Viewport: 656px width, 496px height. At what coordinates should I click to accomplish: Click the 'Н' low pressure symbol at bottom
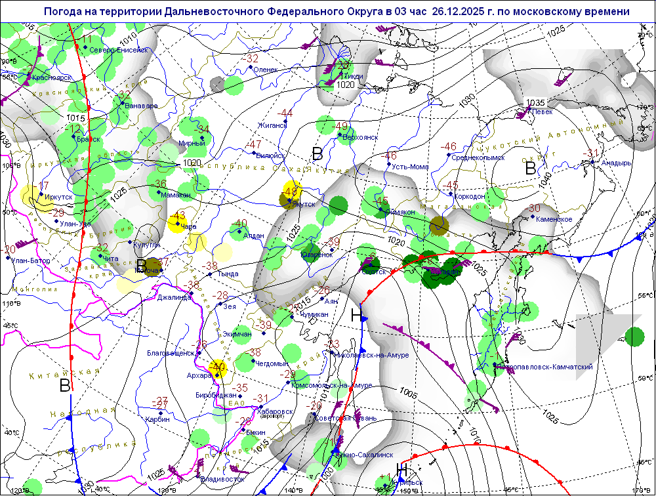point(403,470)
